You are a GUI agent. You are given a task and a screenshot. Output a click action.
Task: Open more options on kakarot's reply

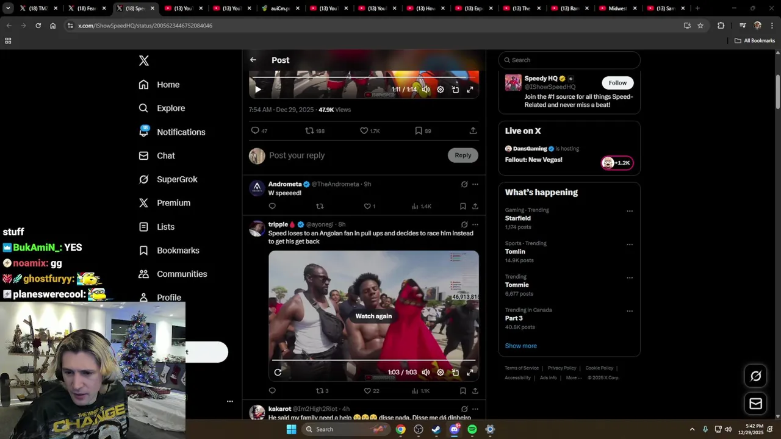(x=475, y=409)
